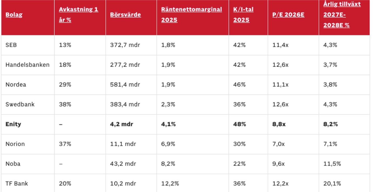Click the Börsvärde column header
The image size is (373, 192).
tap(125, 15)
